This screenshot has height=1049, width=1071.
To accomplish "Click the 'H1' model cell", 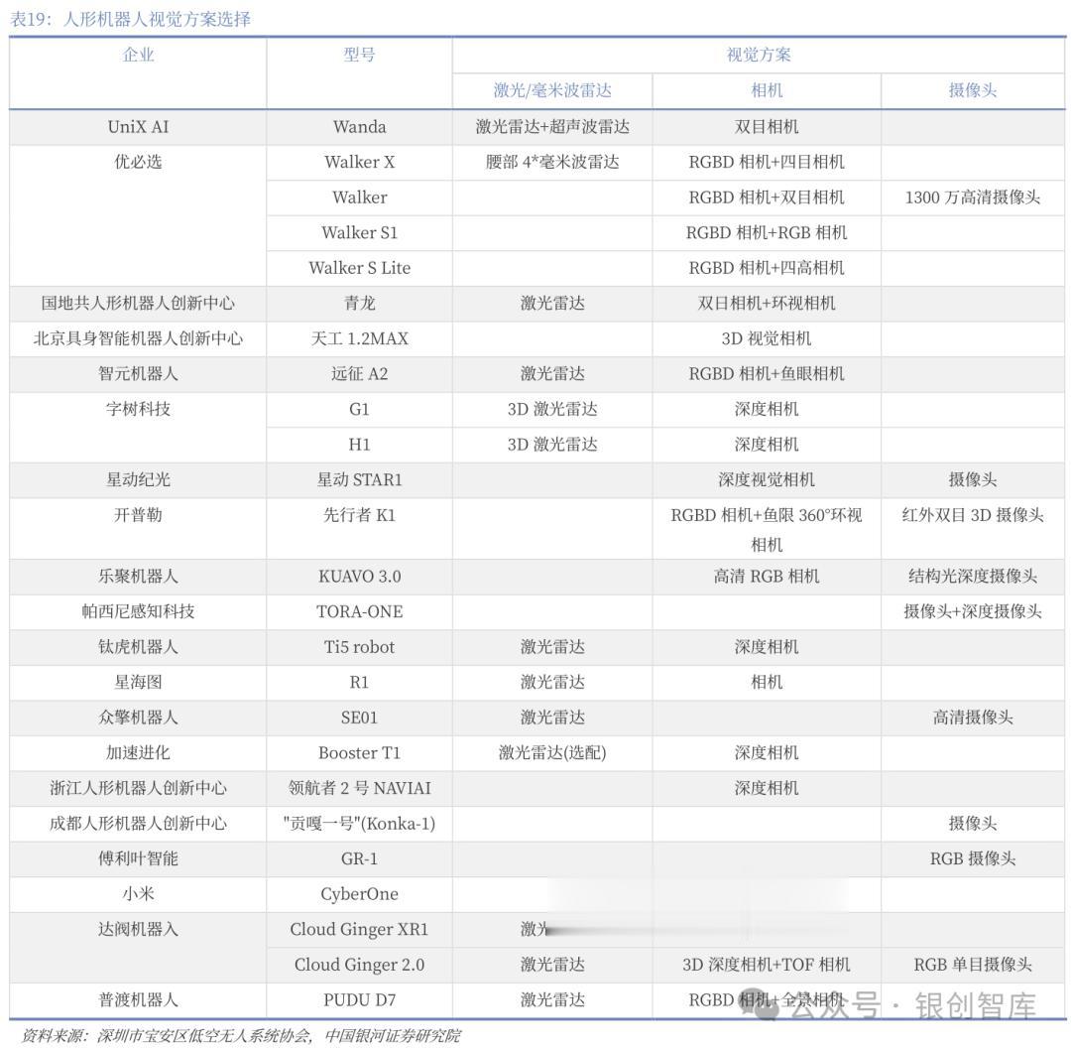I will point(359,445).
